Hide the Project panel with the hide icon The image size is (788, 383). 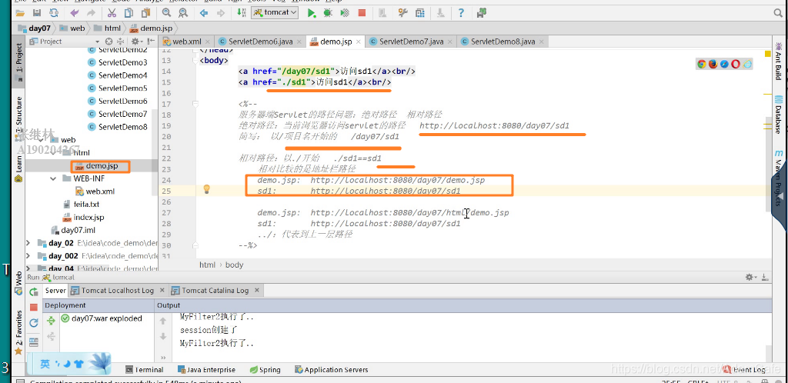pos(150,42)
